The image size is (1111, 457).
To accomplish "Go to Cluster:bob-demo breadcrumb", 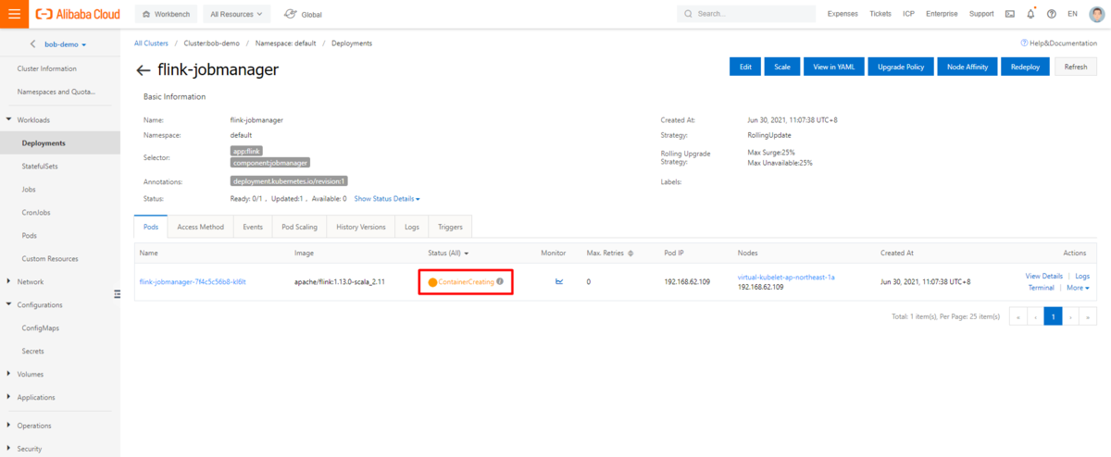I will click(x=211, y=43).
